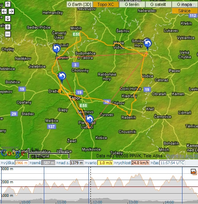Switch to G mapa map type
Screen dimensions: 198x204
[x=184, y=4]
